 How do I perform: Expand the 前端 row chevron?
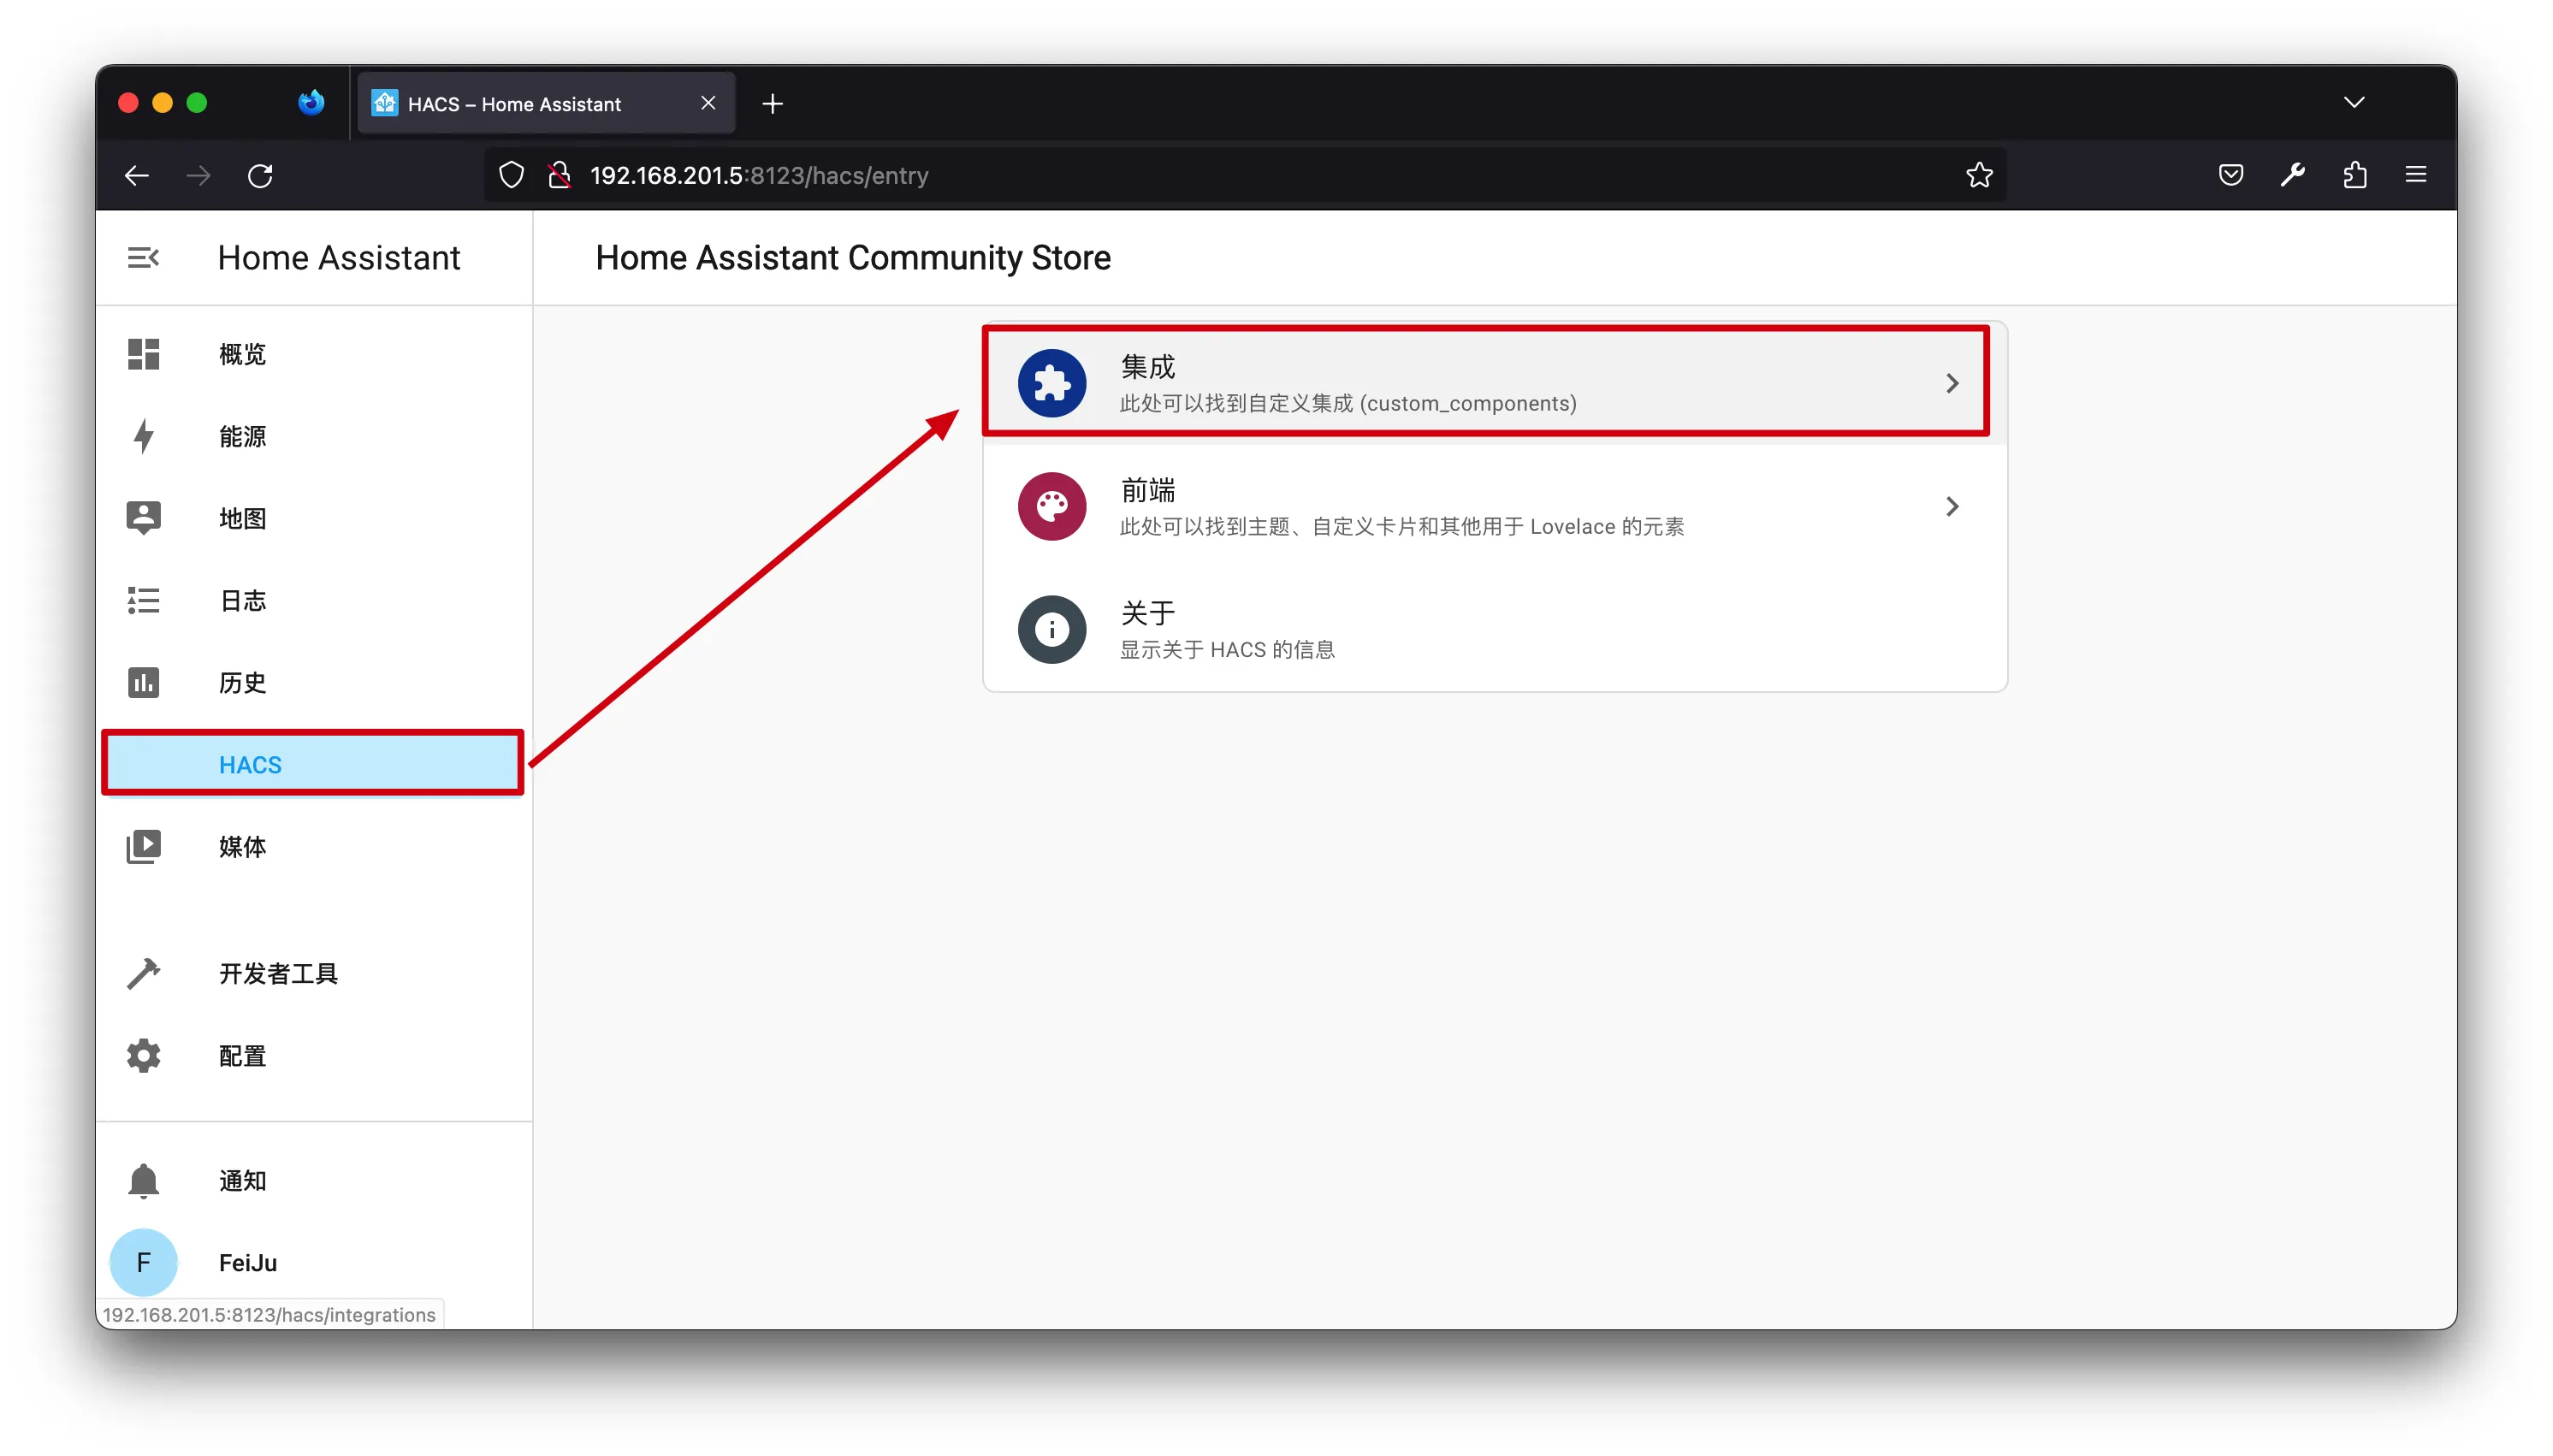click(1951, 506)
